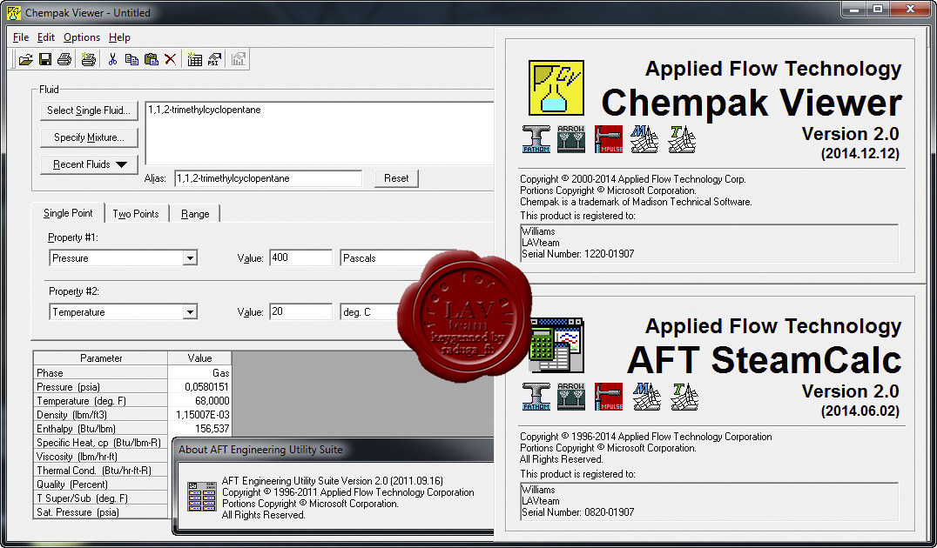
Task: Open the deg. C unit dropdown
Action: 370,311
